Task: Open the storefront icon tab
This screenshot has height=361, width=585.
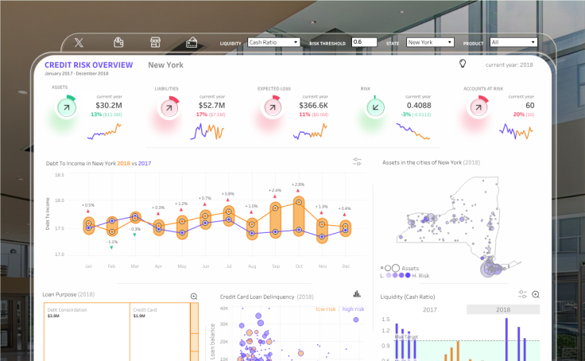Action: coord(155,42)
